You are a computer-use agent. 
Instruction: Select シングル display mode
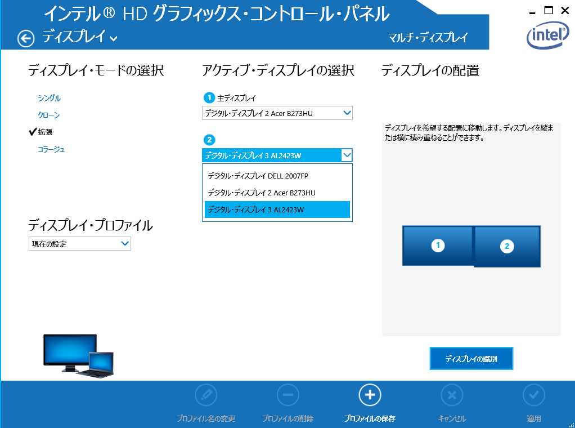click(49, 98)
